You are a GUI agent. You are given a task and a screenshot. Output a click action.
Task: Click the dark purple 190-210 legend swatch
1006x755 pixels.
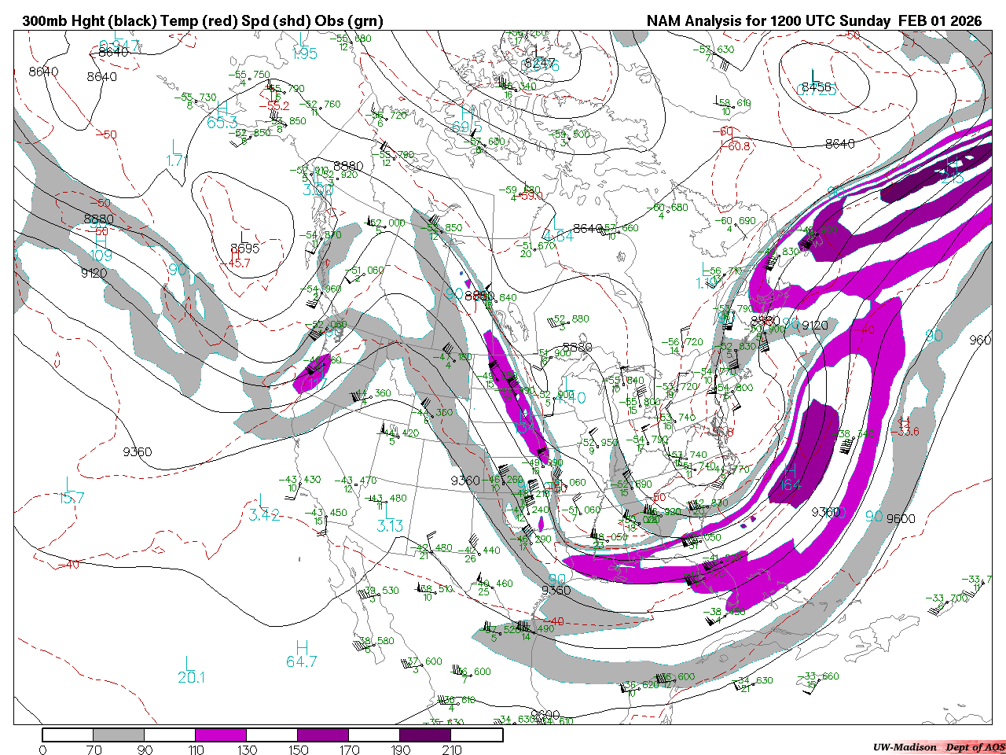click(425, 735)
